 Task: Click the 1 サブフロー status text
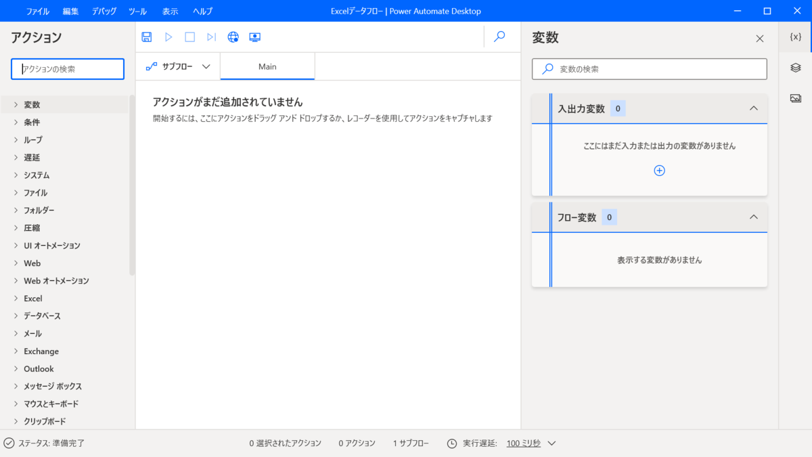(x=411, y=443)
